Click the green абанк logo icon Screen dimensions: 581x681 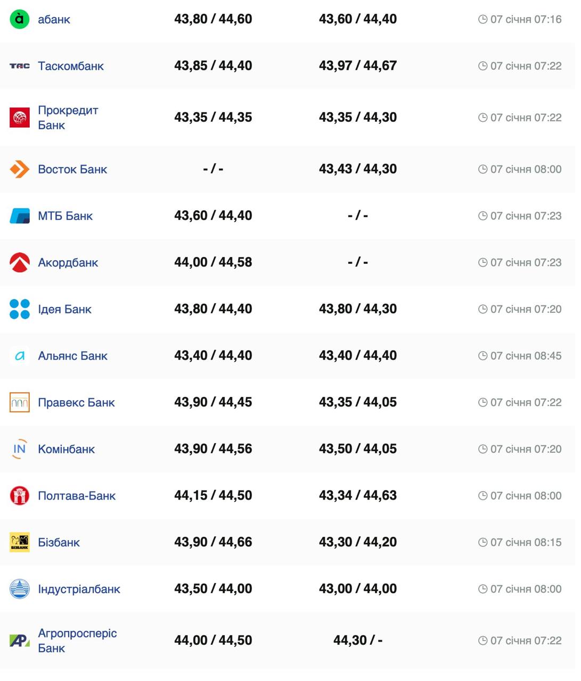[20, 19]
